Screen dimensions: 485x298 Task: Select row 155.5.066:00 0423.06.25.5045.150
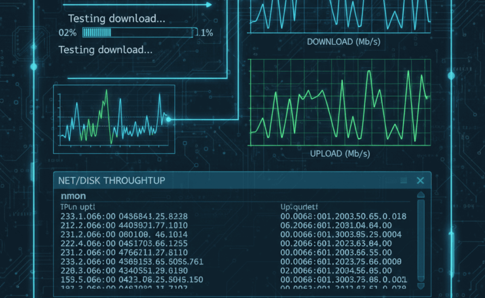point(132,280)
